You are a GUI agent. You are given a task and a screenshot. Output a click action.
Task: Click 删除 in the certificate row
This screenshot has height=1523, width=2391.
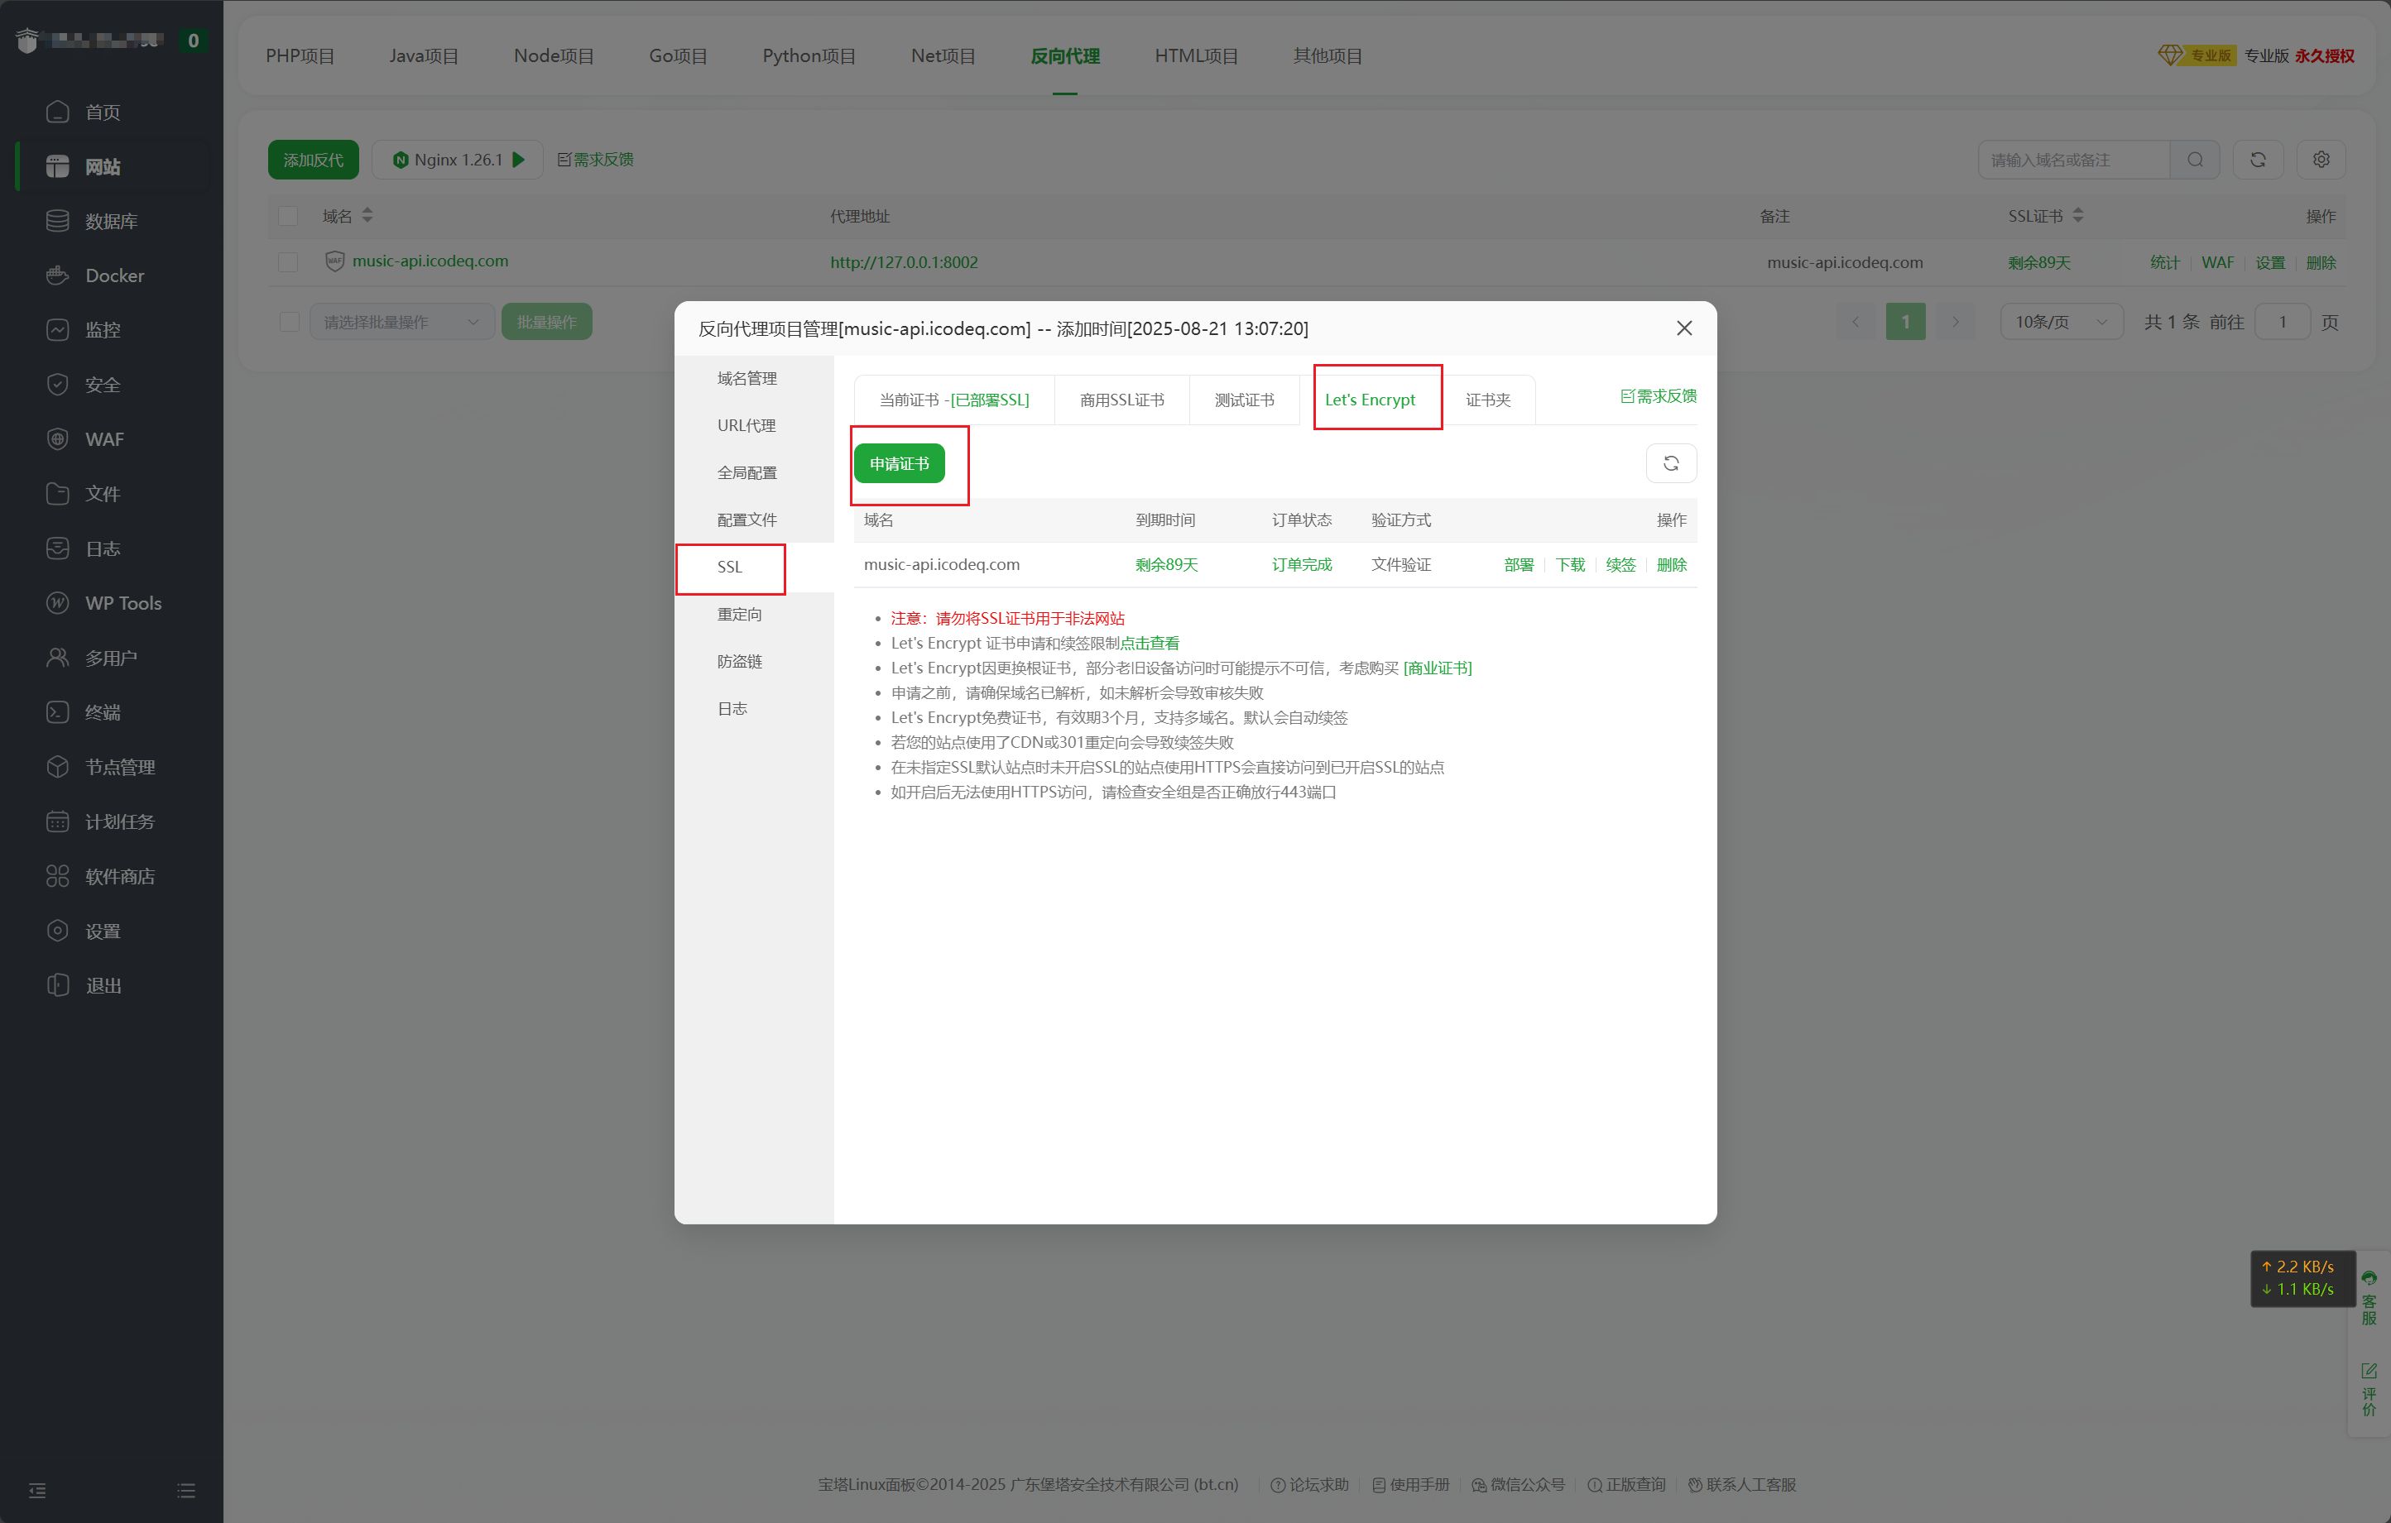pos(1672,564)
